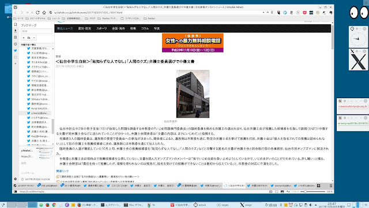Viewport: 369px width, 208px height.
Task: Open the Vivaldi menu logo icon
Action: [x=16, y=8]
